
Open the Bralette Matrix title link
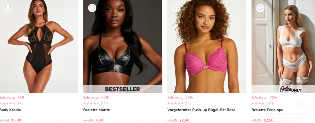pos(96,110)
